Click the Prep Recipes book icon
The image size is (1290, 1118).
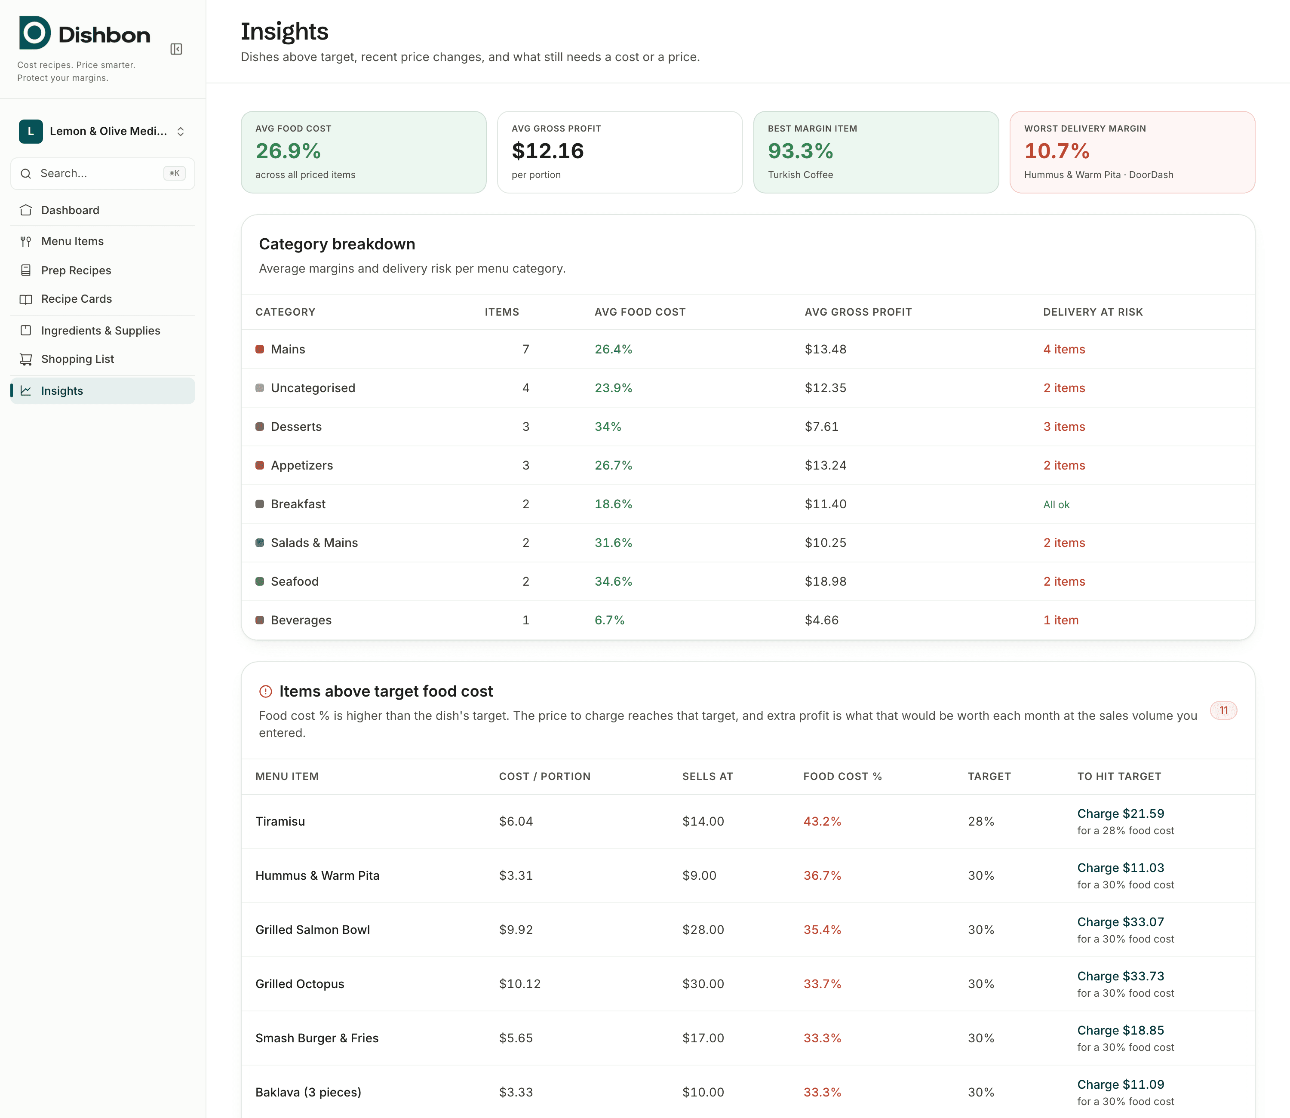pos(25,270)
